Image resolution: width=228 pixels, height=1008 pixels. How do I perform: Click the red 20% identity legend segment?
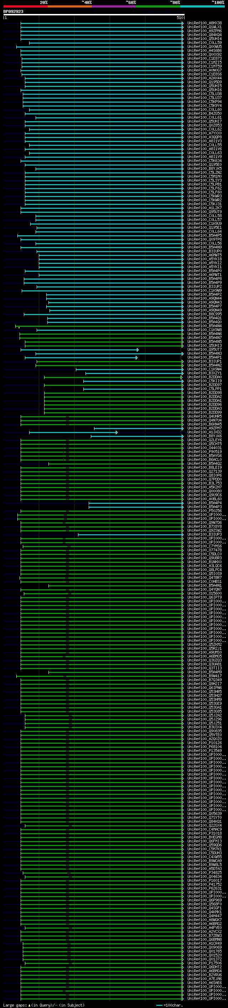coord(25,6)
